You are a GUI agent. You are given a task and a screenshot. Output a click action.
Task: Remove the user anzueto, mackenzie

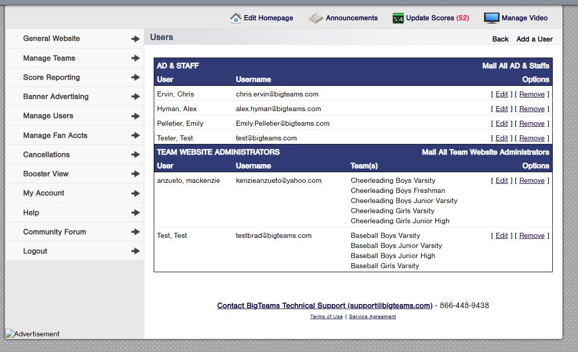[531, 180]
